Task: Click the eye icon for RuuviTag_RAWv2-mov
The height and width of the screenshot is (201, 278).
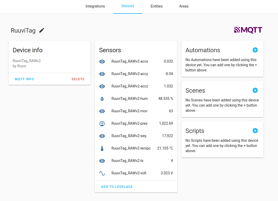Action: [x=102, y=111]
